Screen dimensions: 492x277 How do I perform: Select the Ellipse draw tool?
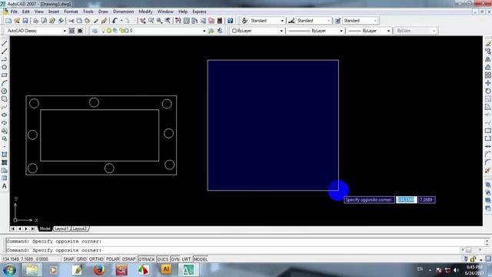(5, 115)
